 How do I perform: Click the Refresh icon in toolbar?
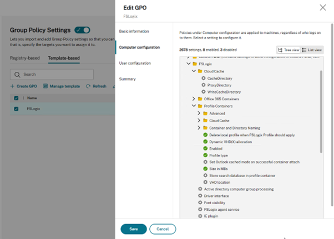click(88, 86)
